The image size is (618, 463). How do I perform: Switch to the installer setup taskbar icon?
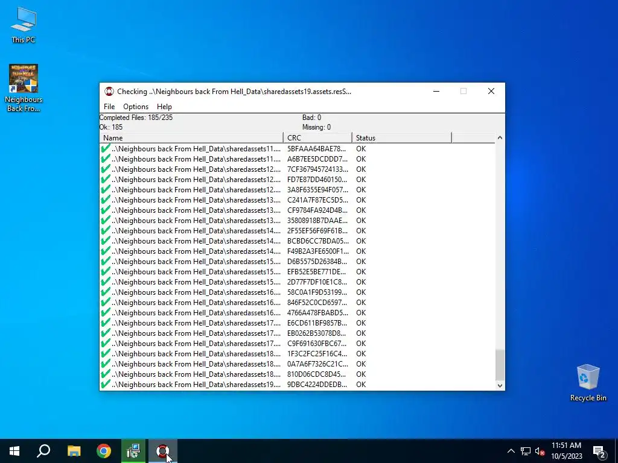click(x=133, y=451)
